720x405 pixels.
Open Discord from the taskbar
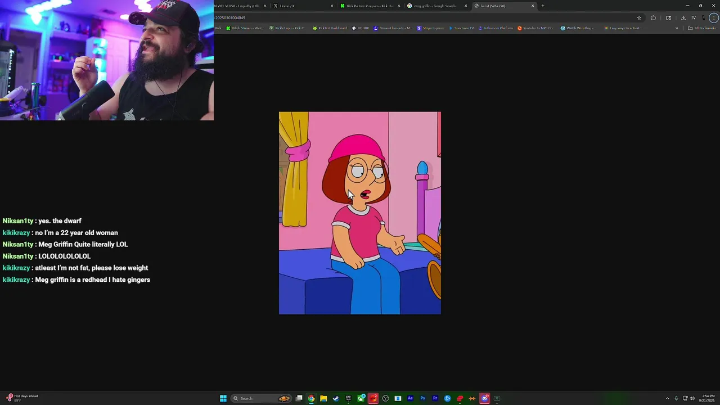(484, 398)
